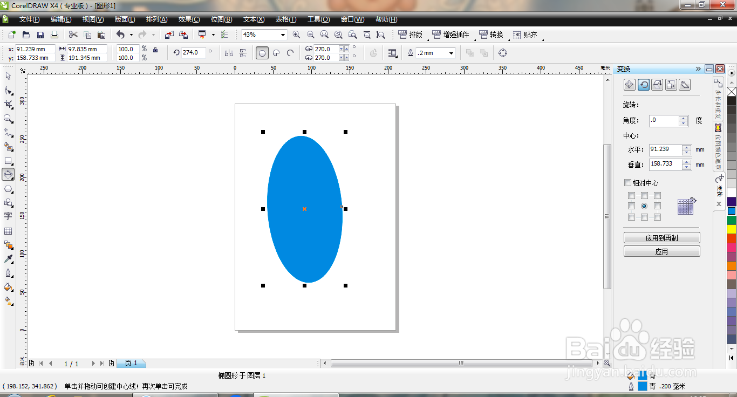Select the Eyedropper tool
The height and width of the screenshot is (397, 737).
click(8, 259)
